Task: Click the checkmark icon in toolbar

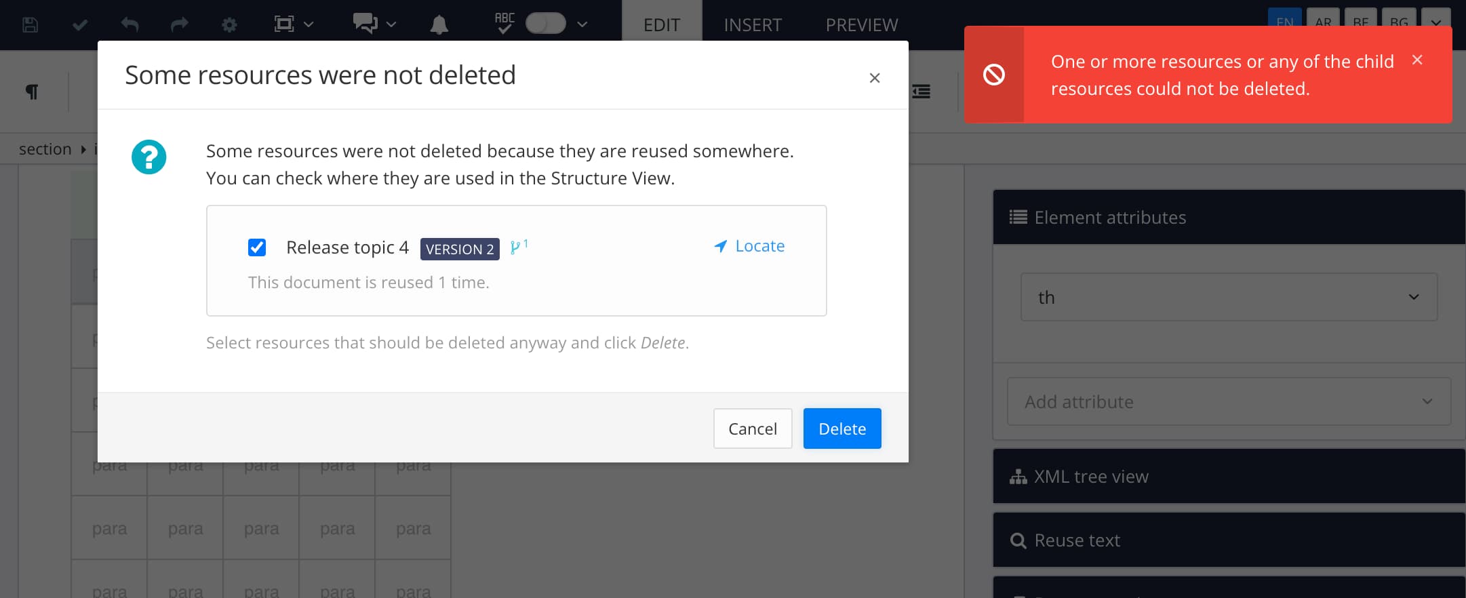Action: point(80,25)
